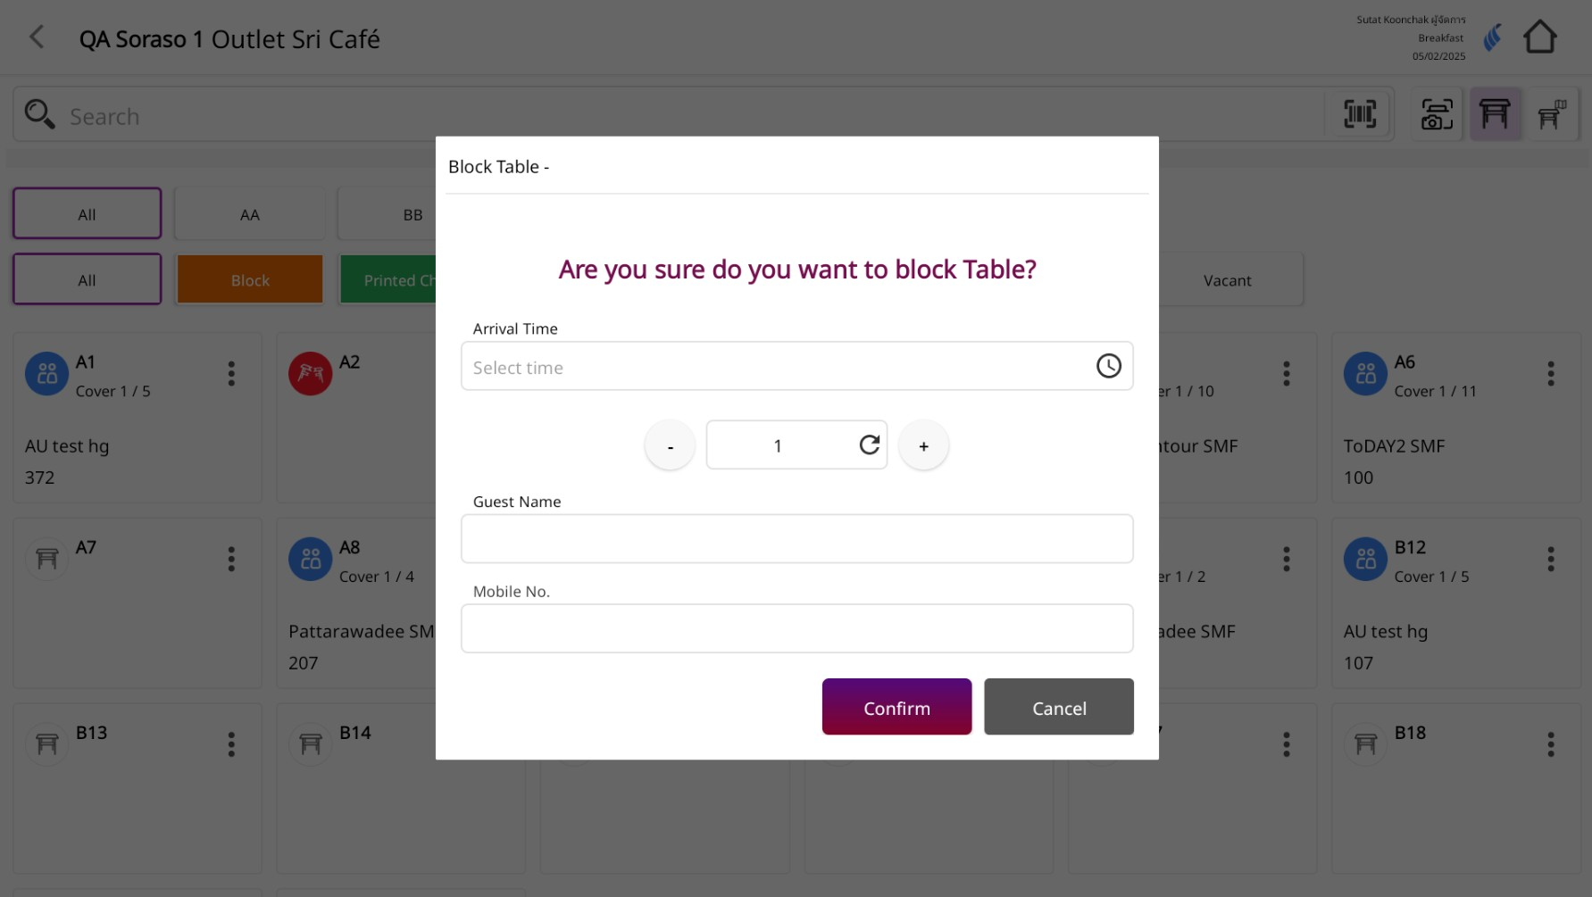Image resolution: width=1592 pixels, height=897 pixels.
Task: Select the table view icon
Action: tap(1495, 114)
